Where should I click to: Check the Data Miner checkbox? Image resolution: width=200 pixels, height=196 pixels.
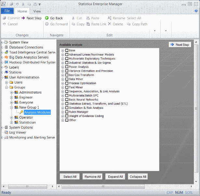(x=67, y=79)
